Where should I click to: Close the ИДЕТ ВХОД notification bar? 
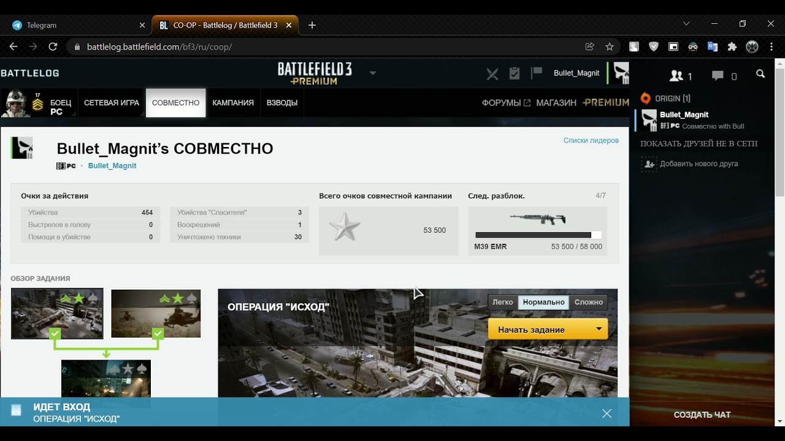pyautogui.click(x=607, y=413)
